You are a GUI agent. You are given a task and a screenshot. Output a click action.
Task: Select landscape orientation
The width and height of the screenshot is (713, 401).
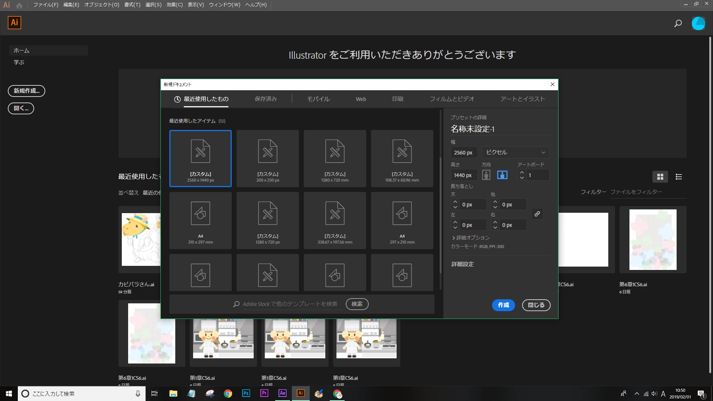pos(502,175)
